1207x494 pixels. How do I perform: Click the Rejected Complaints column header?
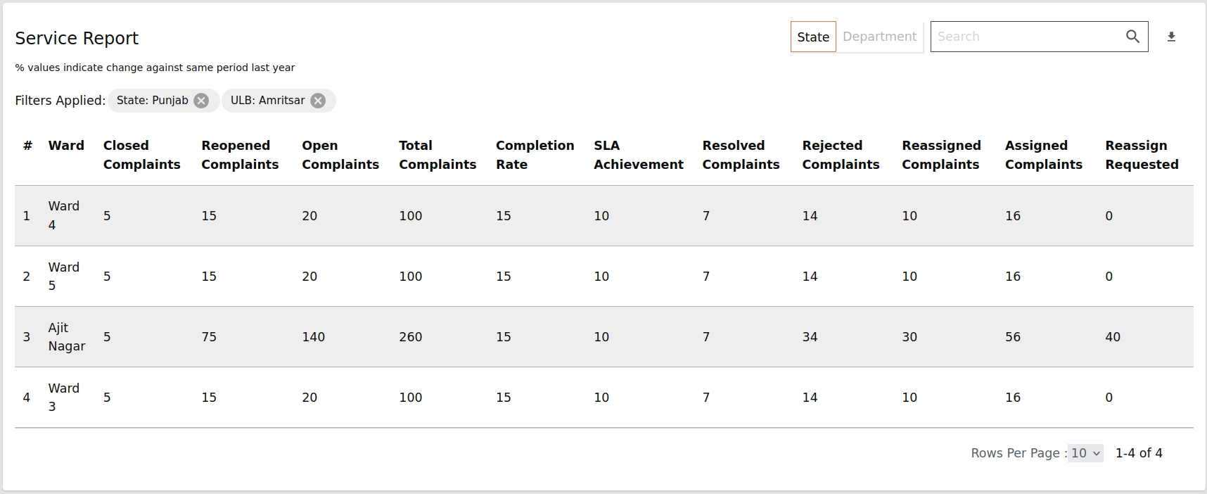point(841,155)
